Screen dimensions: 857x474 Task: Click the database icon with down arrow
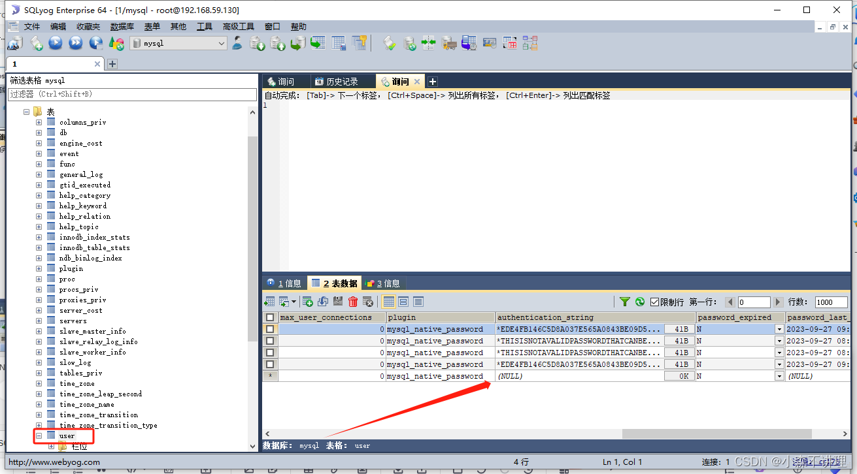[x=258, y=43]
